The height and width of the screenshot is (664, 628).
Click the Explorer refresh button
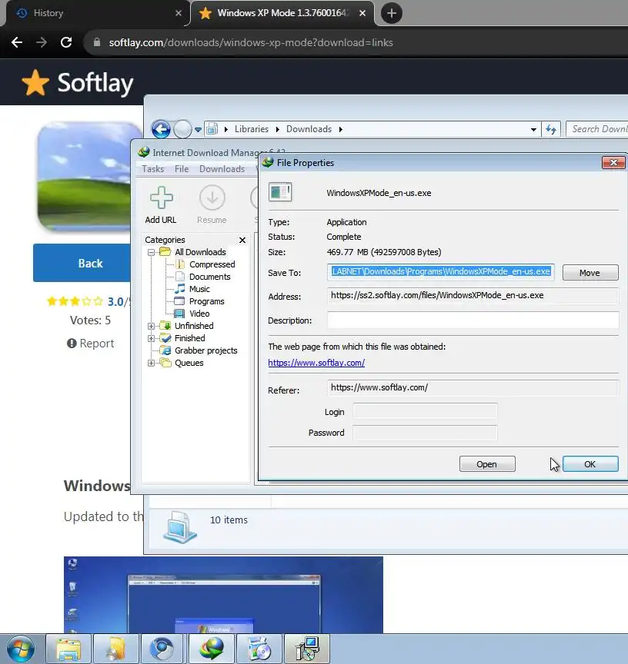(x=551, y=129)
